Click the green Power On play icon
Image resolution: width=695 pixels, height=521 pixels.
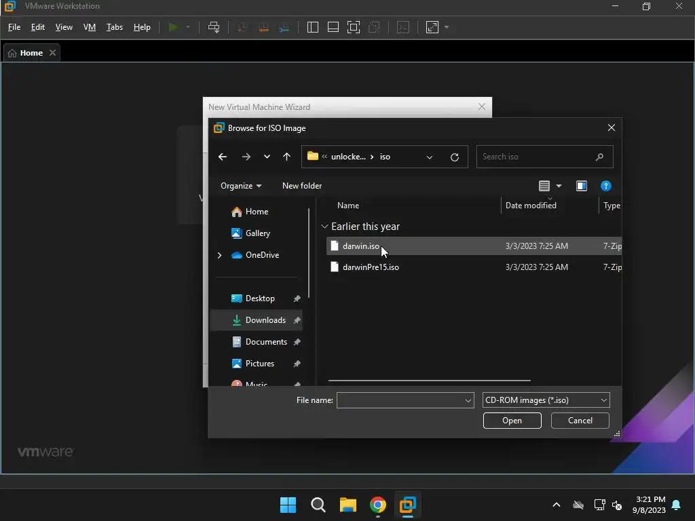(173, 27)
